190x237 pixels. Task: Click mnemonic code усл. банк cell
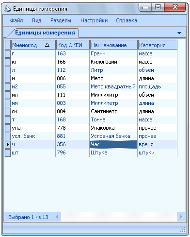click(x=33, y=136)
